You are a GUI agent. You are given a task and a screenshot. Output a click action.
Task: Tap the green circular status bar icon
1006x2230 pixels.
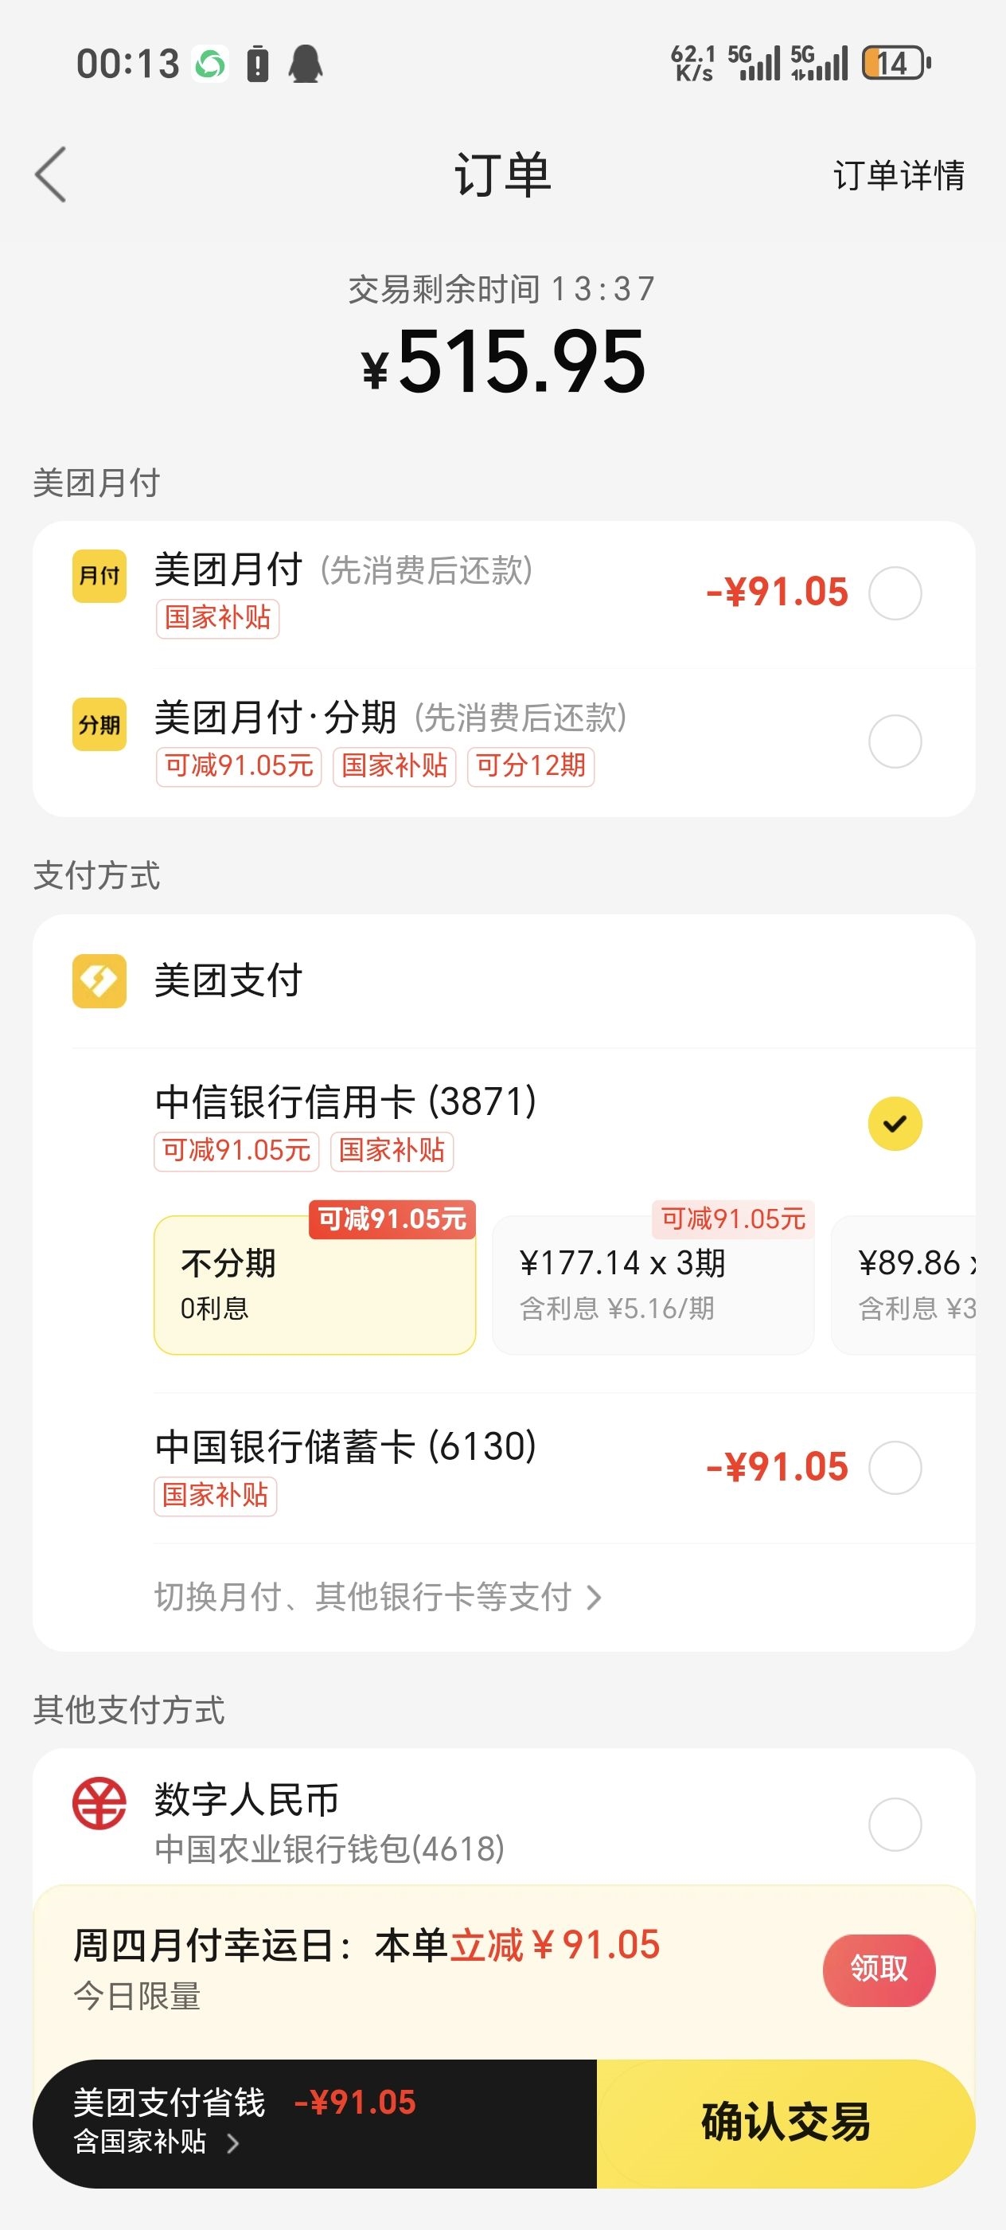pos(209,64)
